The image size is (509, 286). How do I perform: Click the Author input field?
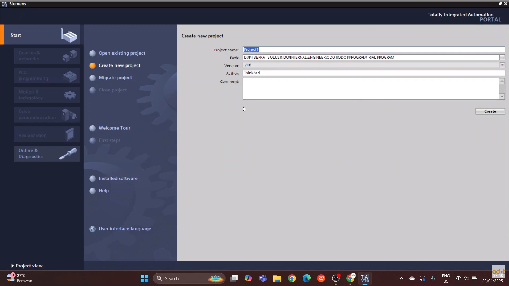[374, 73]
